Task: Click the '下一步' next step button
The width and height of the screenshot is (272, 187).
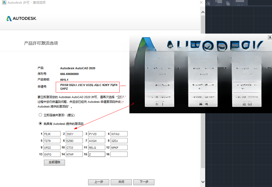Action: [x=144, y=182]
